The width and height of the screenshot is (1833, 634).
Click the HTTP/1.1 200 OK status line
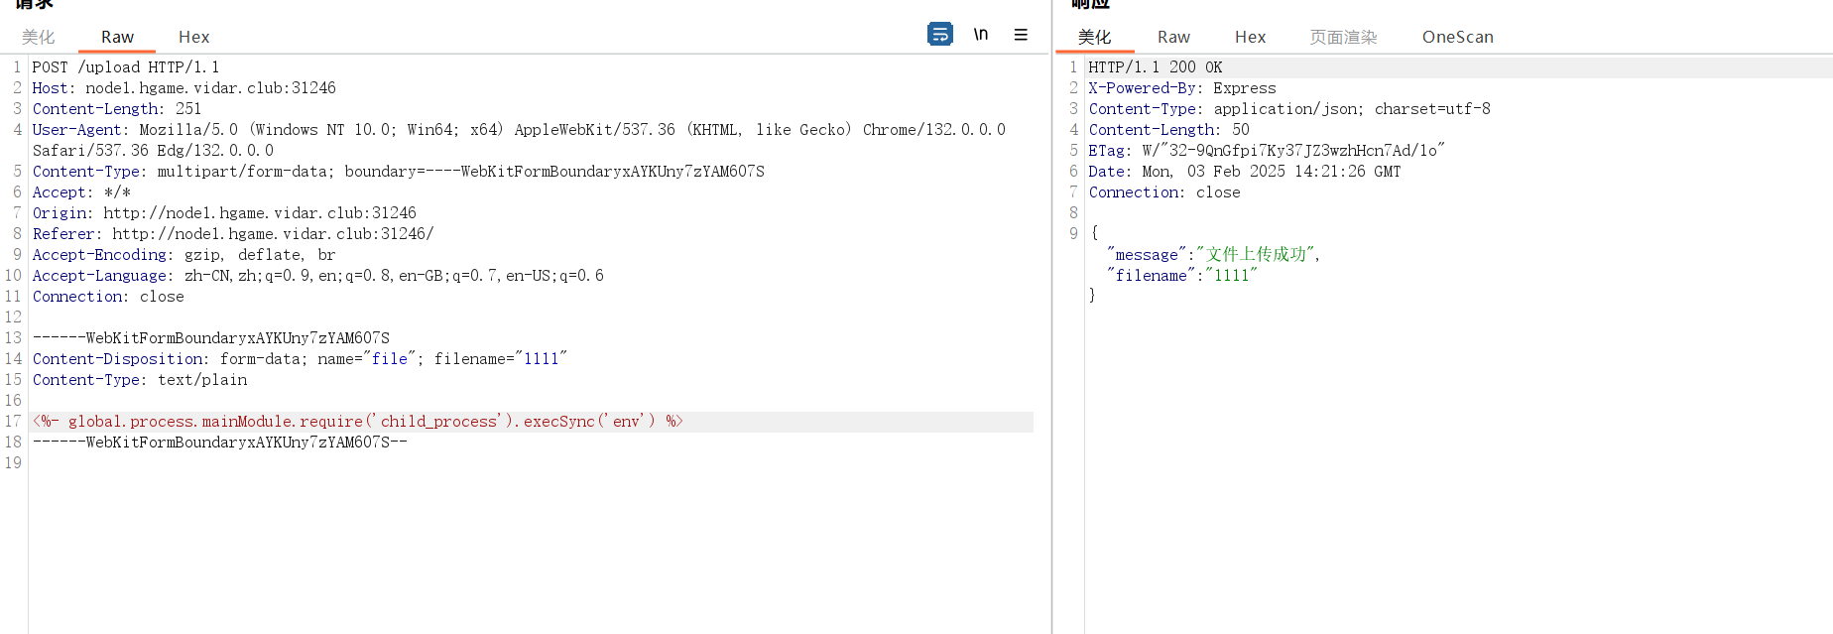pyautogui.click(x=1155, y=67)
